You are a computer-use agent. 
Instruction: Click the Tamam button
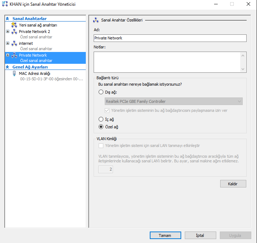[x=165, y=235]
